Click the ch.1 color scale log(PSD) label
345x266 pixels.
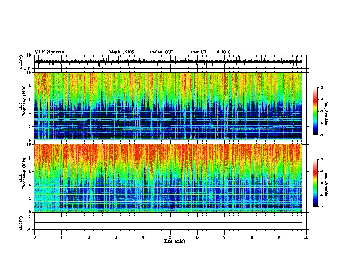click(326, 113)
